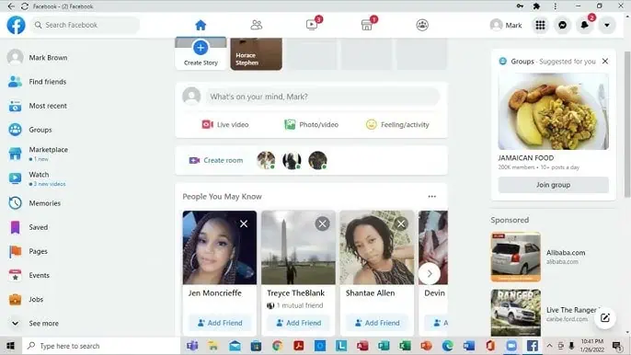Join the JAMAICAN FOOD group
Screen dimensions: 631x355
click(x=554, y=185)
